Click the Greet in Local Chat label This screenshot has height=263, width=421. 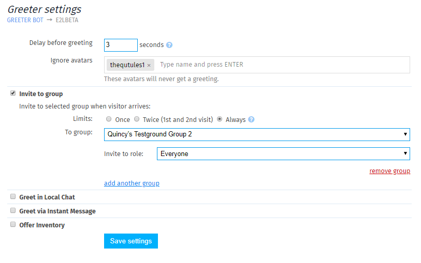pyautogui.click(x=47, y=197)
